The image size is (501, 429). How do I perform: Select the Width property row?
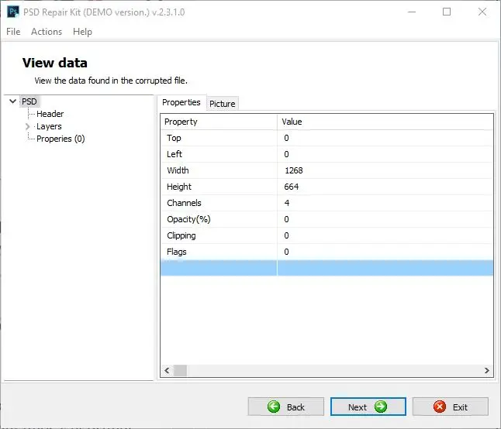coord(327,170)
